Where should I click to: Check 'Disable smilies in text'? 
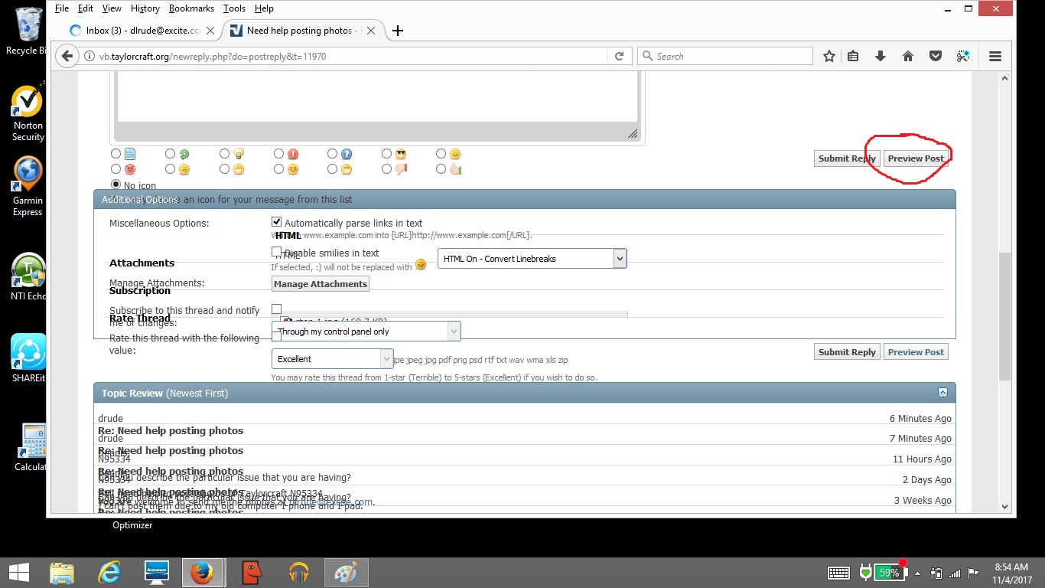pos(277,251)
